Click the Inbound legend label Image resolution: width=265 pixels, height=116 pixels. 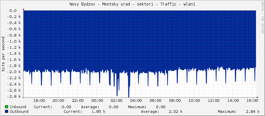pyautogui.click(x=18, y=107)
